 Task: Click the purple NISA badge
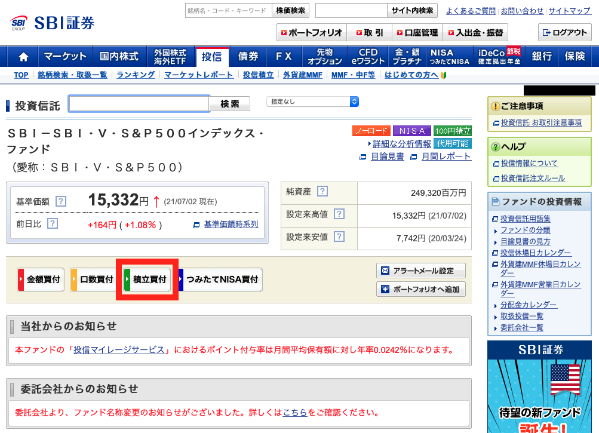coord(412,131)
